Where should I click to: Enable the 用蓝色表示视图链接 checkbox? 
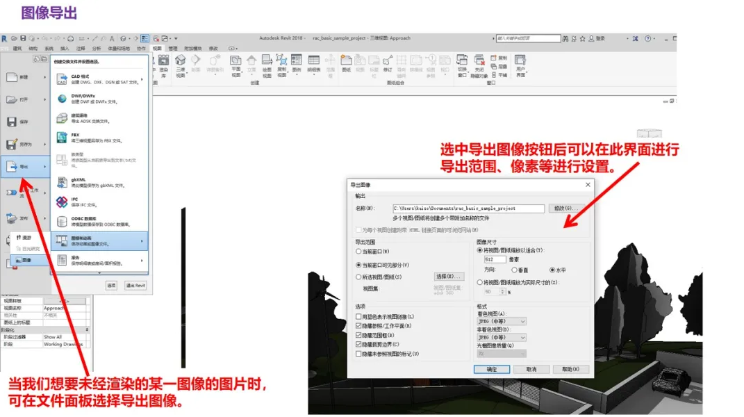pos(358,317)
